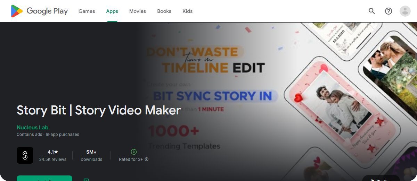Go to the Movies tab

pyautogui.click(x=138, y=11)
